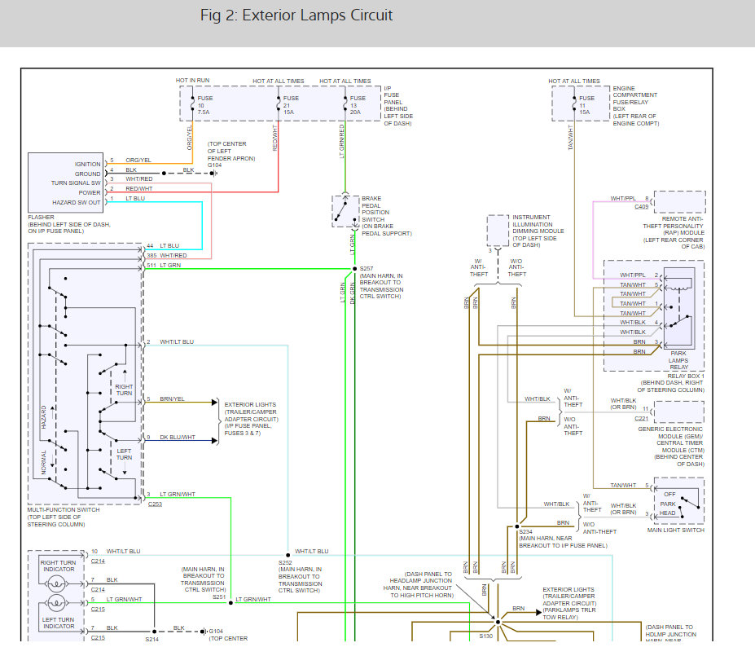
Task: Select the 'I/P FUSE PANEL' description text
Action: (x=398, y=106)
